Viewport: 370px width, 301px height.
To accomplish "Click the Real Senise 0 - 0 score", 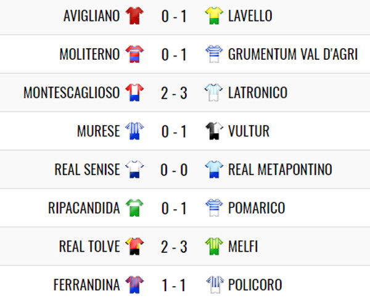I will 174,170.
